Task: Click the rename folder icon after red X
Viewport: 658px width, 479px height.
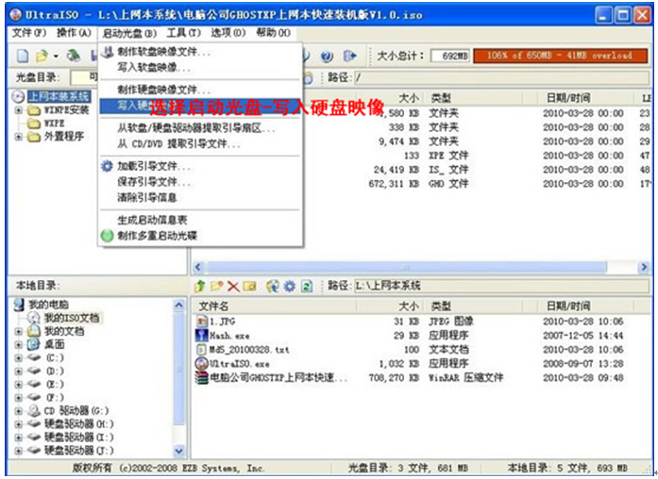Action: click(x=249, y=287)
